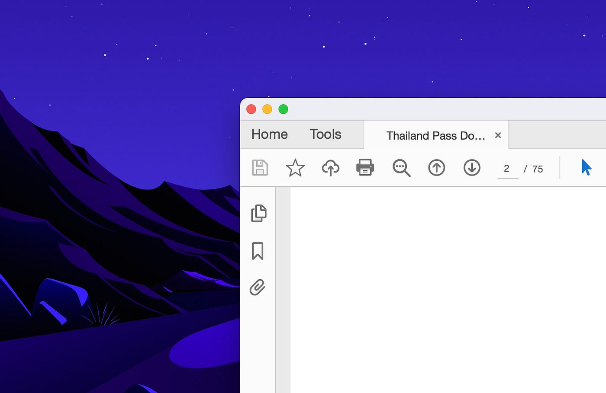606x393 pixels.
Task: Open the zoom search tool
Action: [401, 168]
